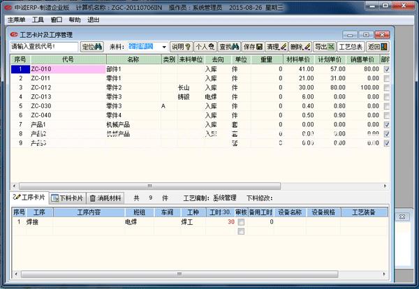This screenshot has width=419, height=289.
Task: Click the sheet icon on 下料卡片 tab
Action: coord(54,198)
